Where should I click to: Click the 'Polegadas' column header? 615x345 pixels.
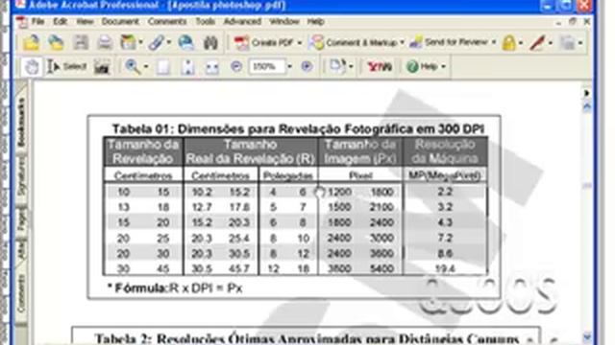tap(288, 175)
